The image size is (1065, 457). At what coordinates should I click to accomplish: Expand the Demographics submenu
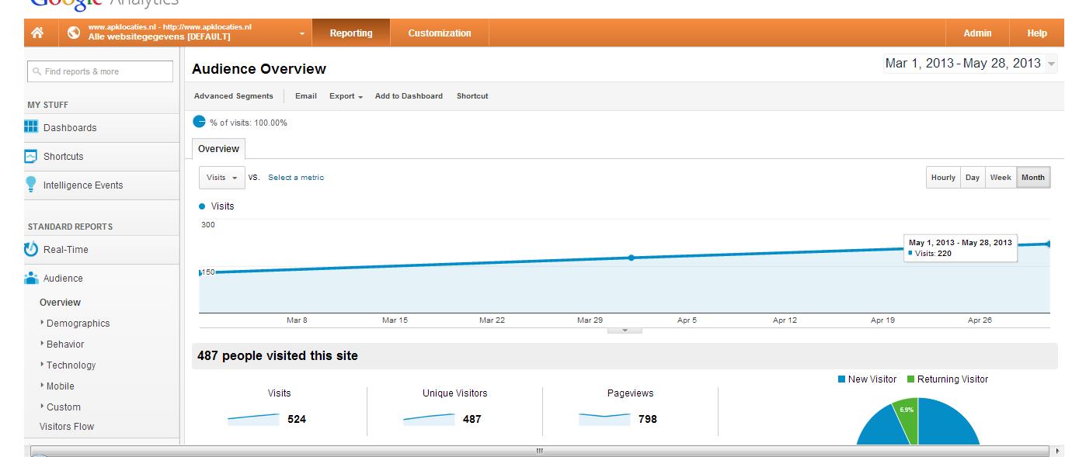click(x=78, y=324)
